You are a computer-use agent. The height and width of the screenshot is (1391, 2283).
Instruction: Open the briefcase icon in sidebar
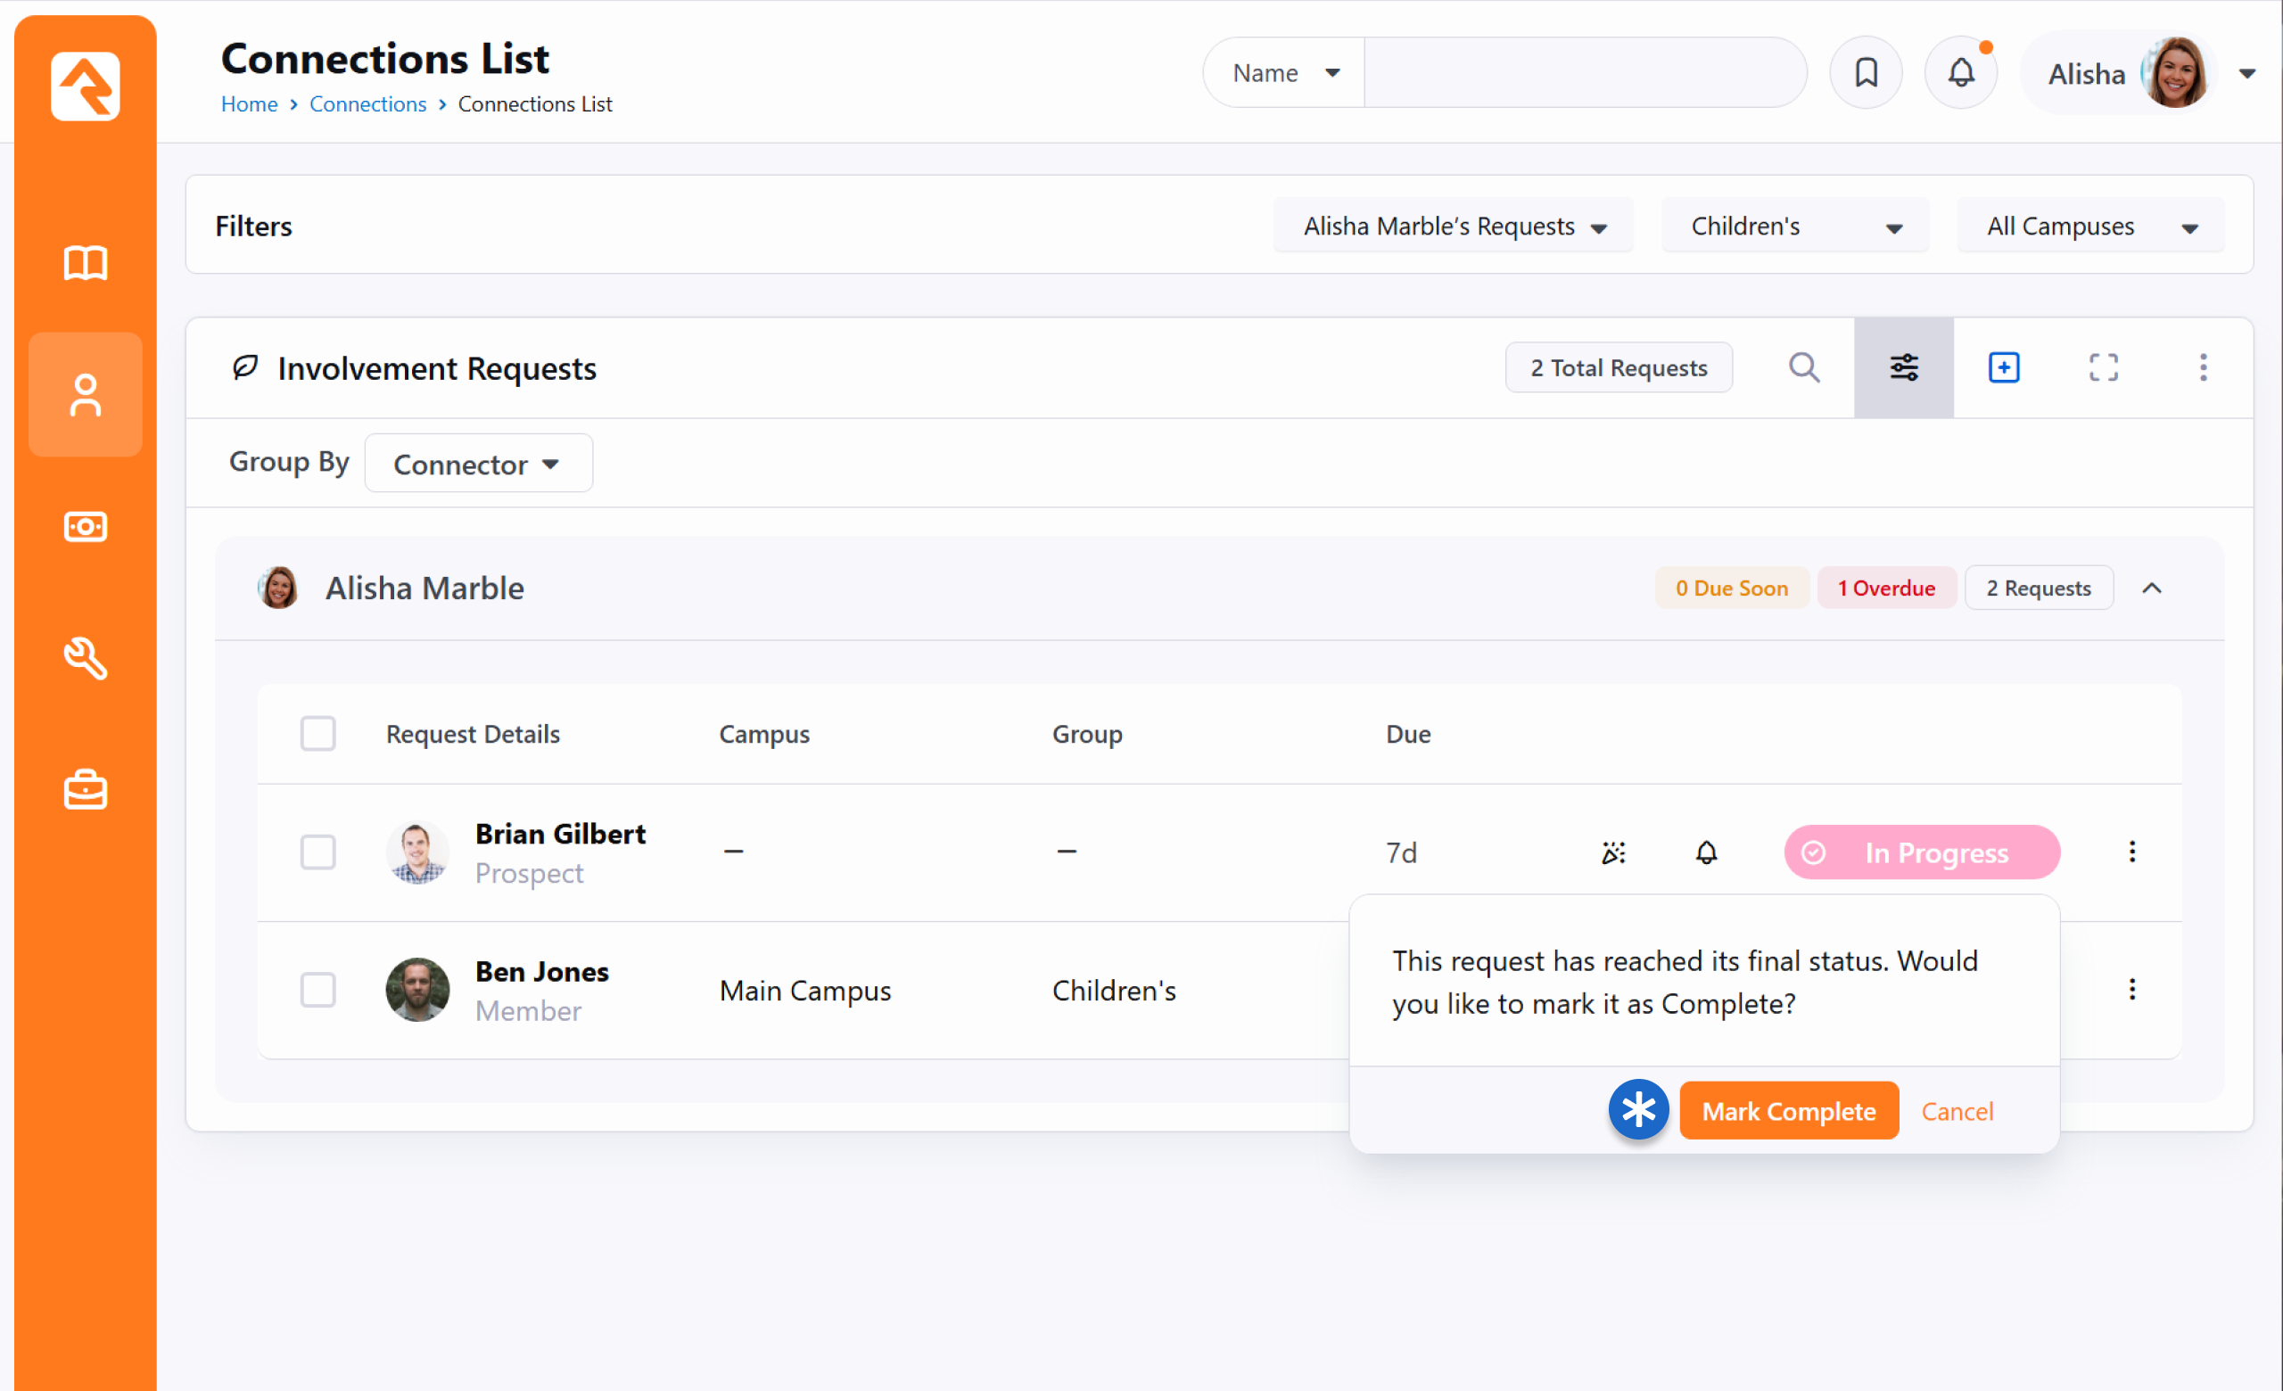pyautogui.click(x=86, y=790)
